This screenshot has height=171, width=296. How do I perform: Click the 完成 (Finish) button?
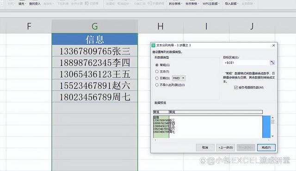pyautogui.click(x=266, y=147)
